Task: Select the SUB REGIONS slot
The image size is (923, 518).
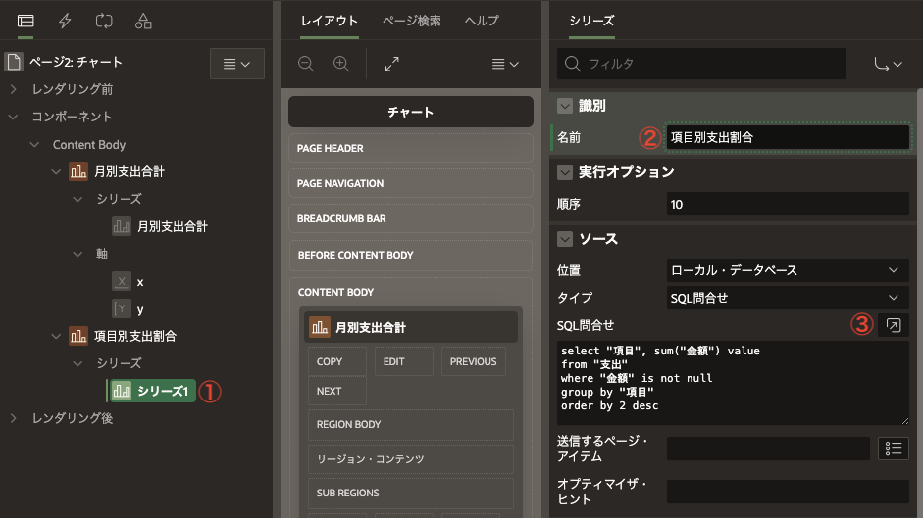Action: point(411,494)
